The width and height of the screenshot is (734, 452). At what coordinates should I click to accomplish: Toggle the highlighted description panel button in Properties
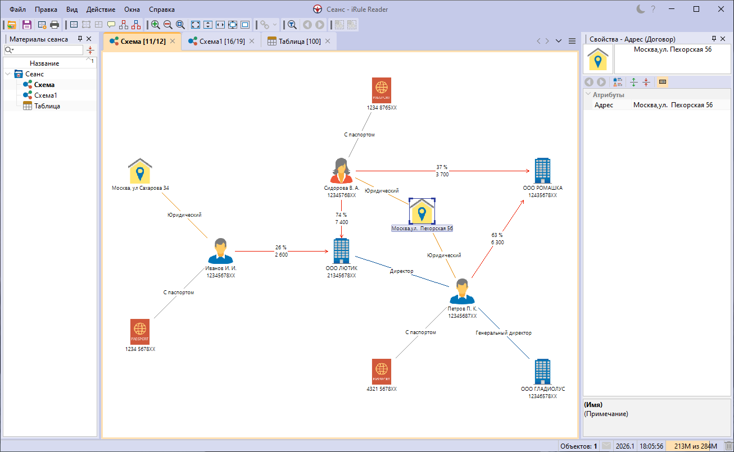coord(662,82)
